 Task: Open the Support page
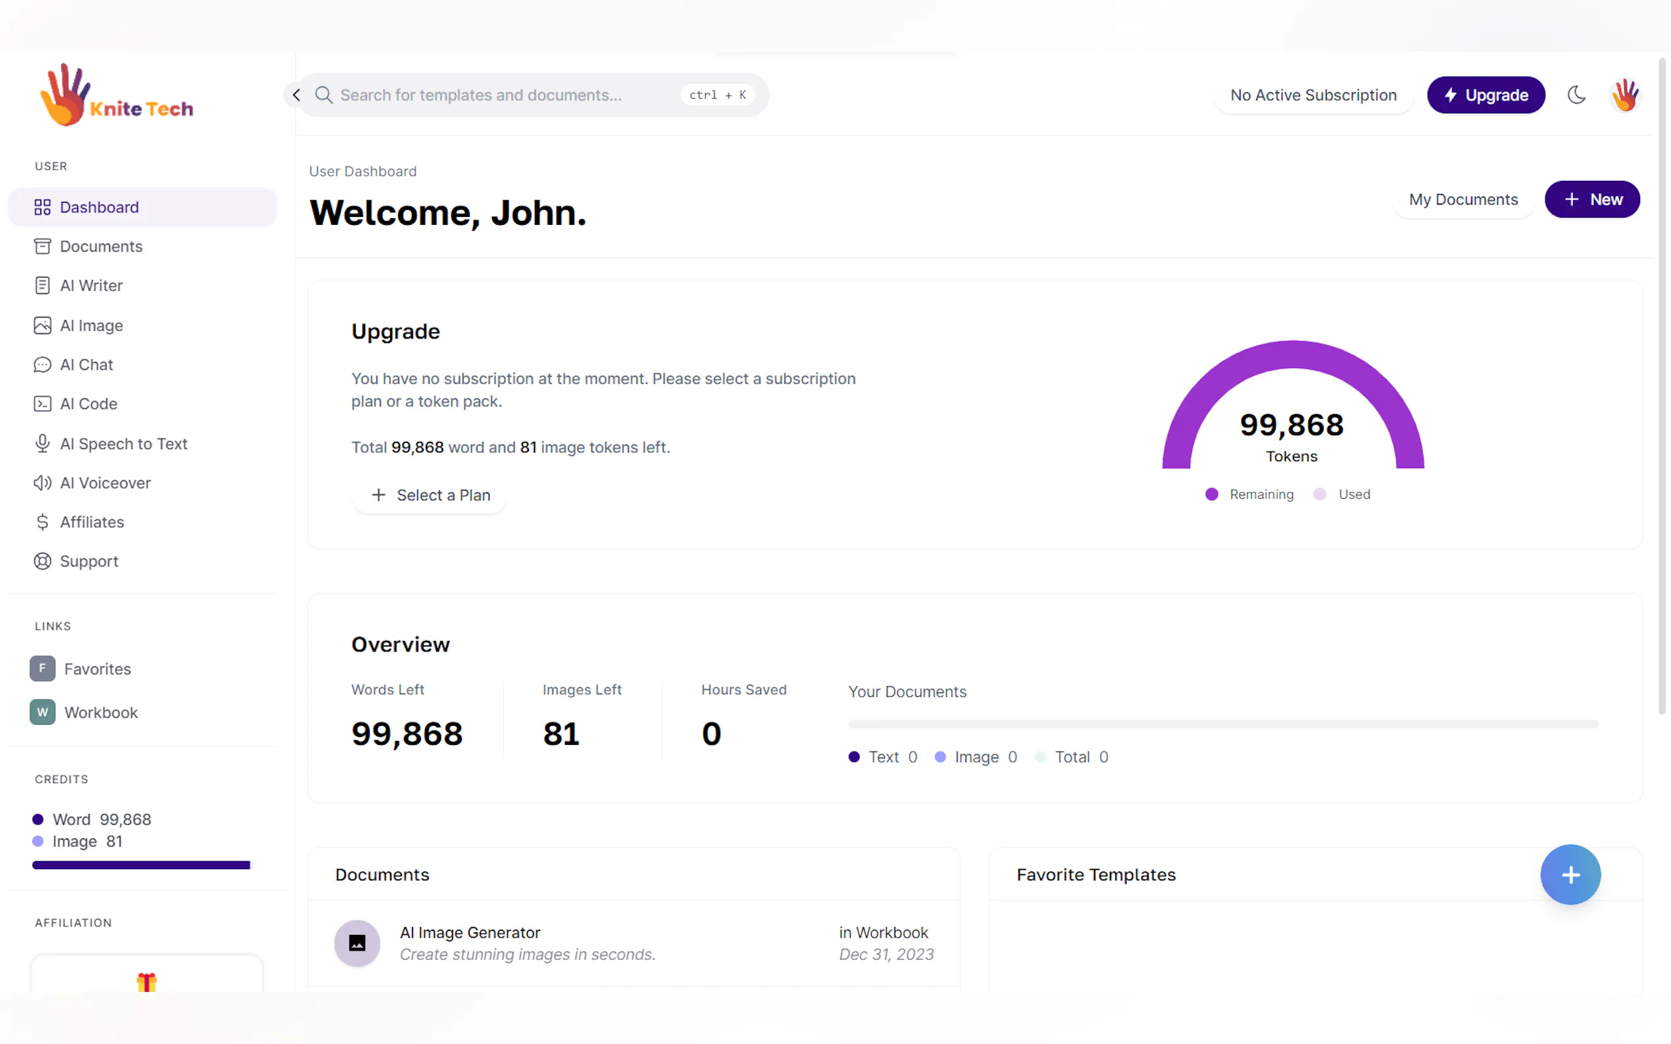click(x=88, y=561)
